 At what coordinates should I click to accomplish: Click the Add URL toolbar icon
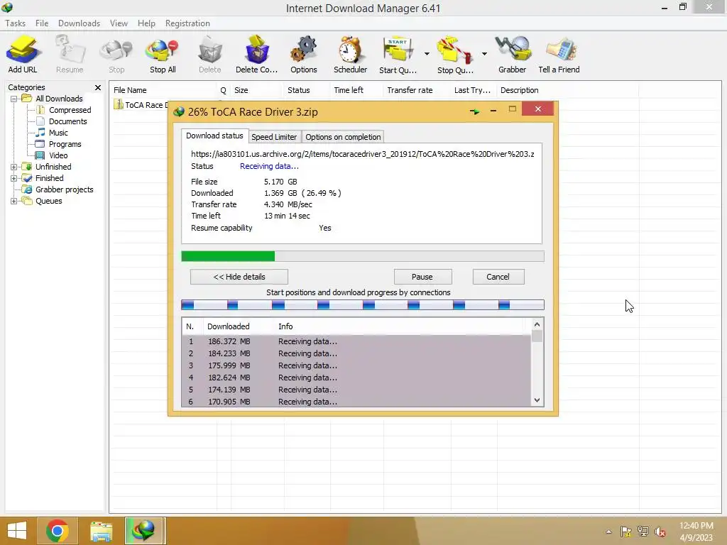click(x=22, y=54)
